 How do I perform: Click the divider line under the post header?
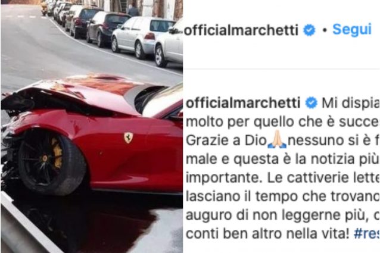281,69
